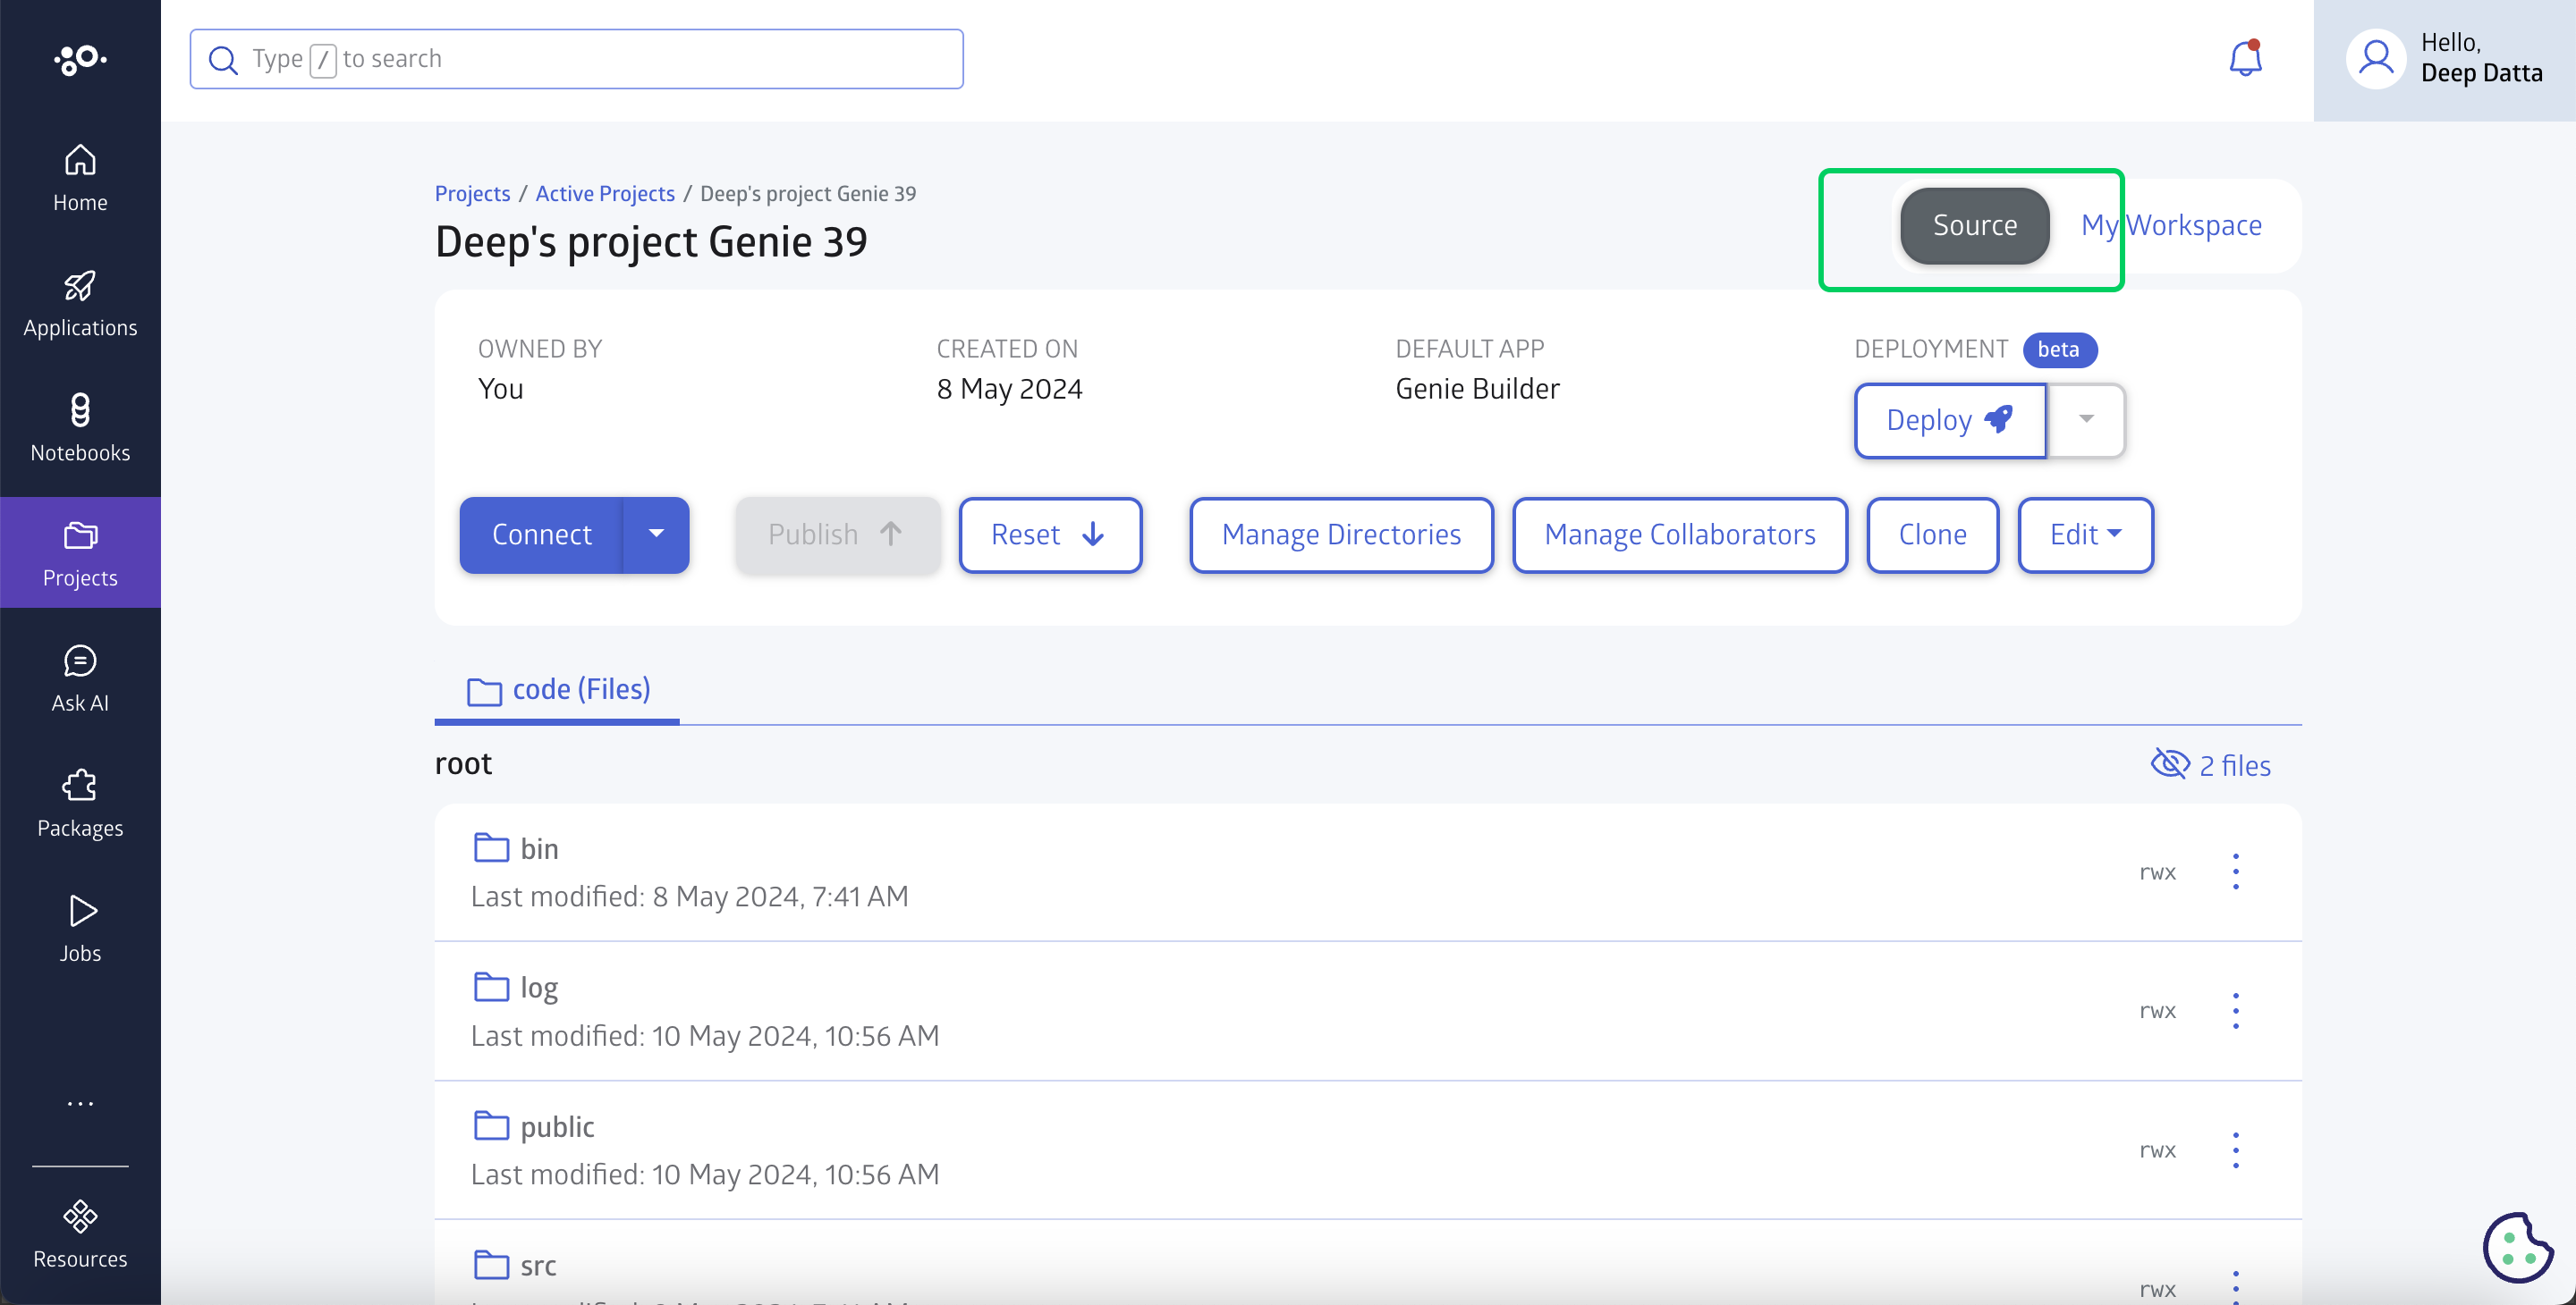
Task: Expand the Deploy options dropdown arrow
Action: coord(2086,420)
